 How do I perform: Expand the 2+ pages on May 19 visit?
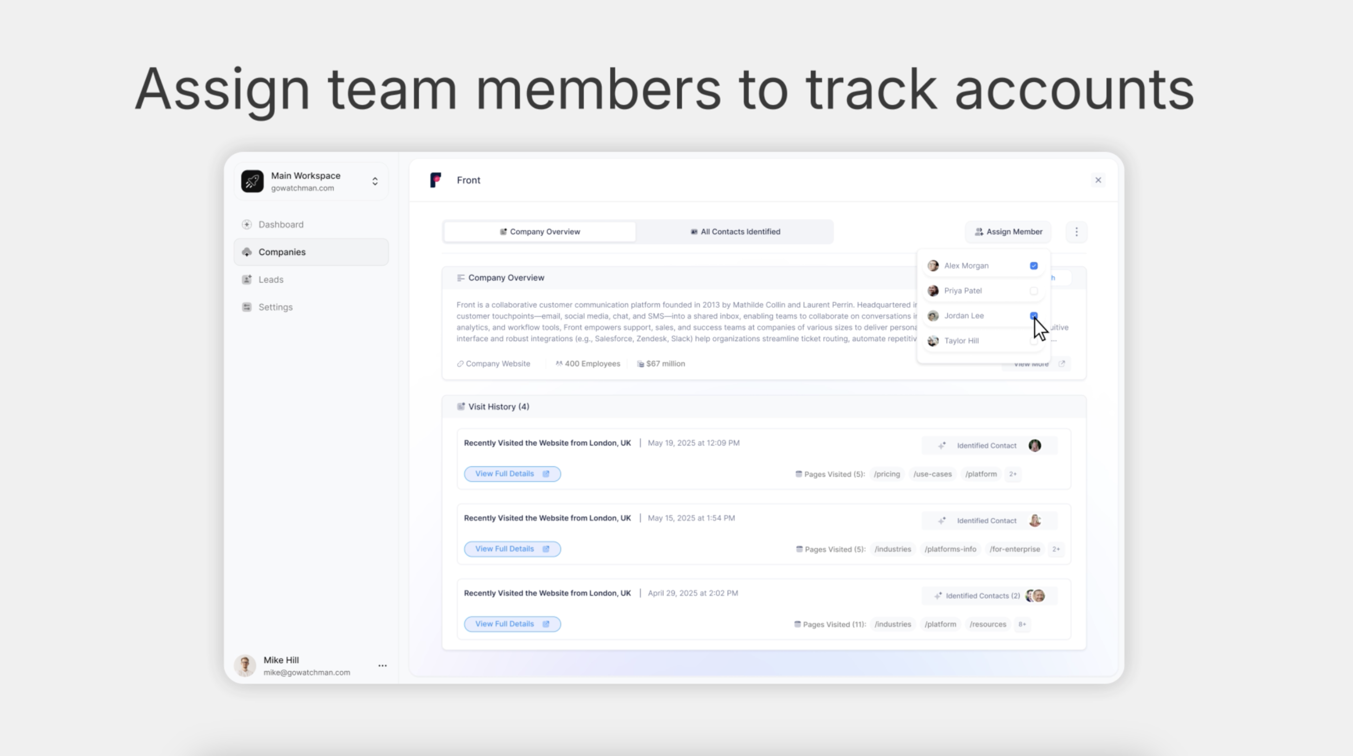tap(1013, 474)
